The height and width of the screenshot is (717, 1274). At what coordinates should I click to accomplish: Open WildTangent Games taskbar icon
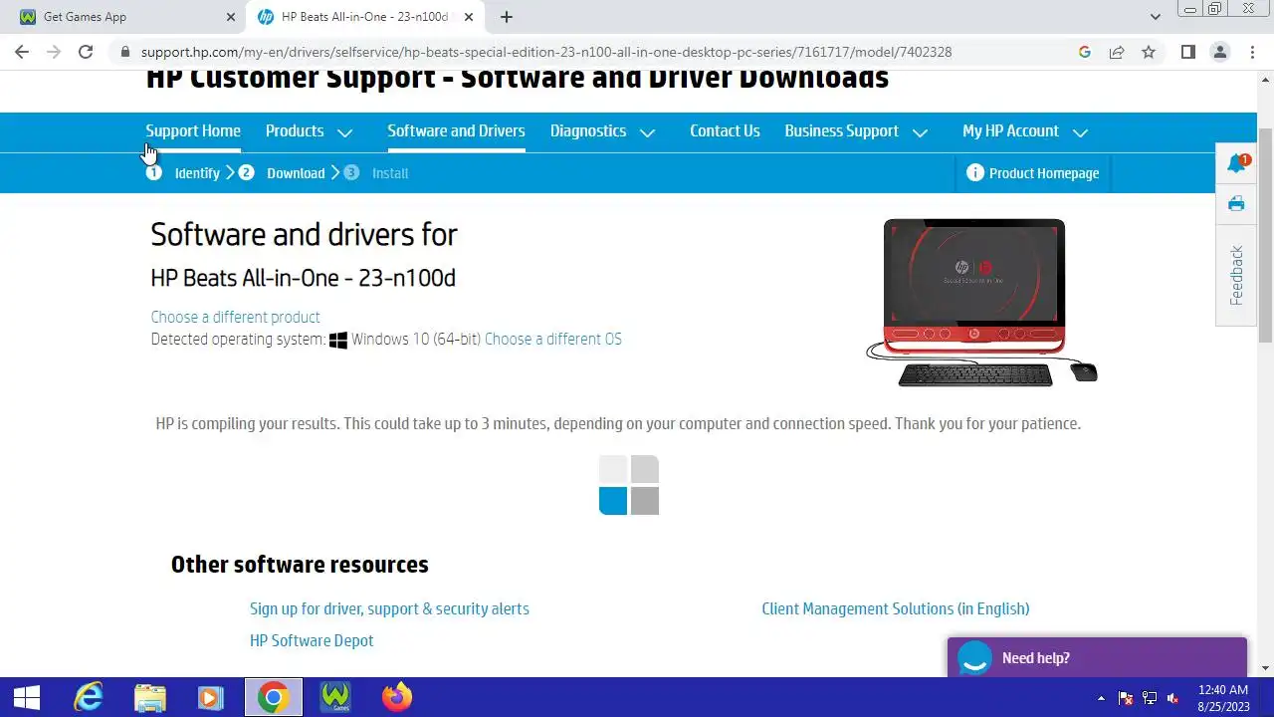pos(335,697)
